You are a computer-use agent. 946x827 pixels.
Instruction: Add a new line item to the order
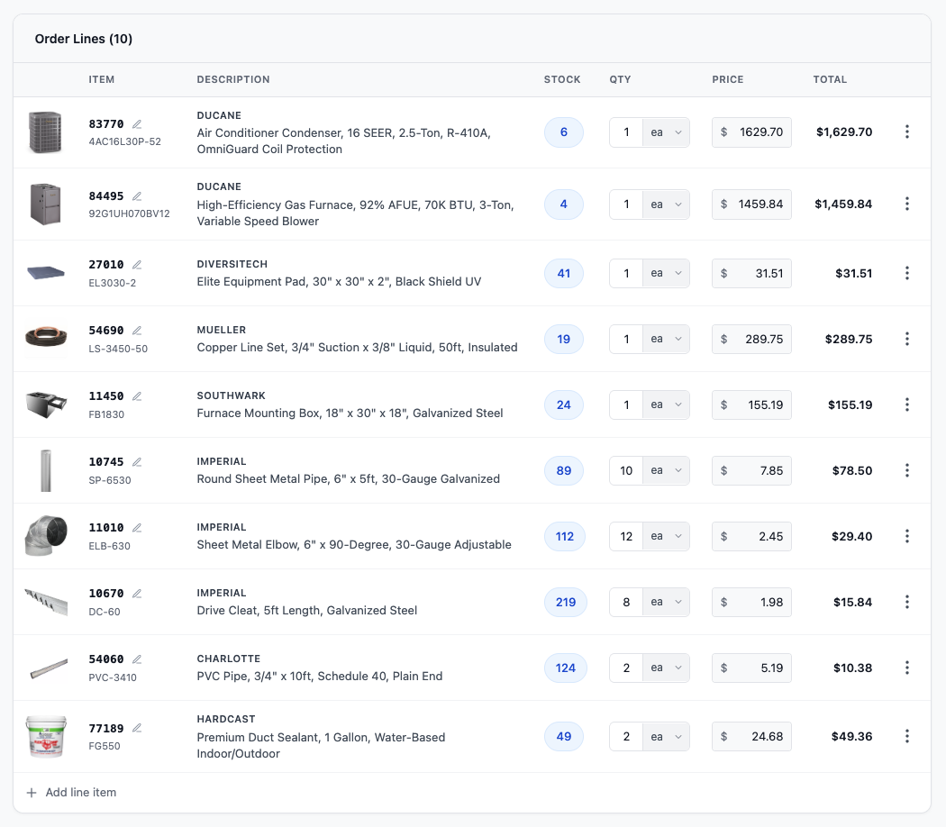point(70,793)
